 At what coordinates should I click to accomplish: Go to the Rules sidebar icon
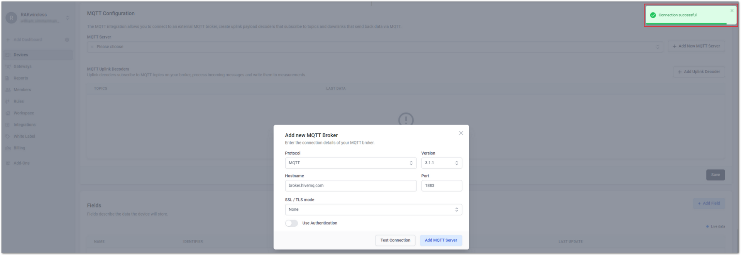pyautogui.click(x=8, y=101)
